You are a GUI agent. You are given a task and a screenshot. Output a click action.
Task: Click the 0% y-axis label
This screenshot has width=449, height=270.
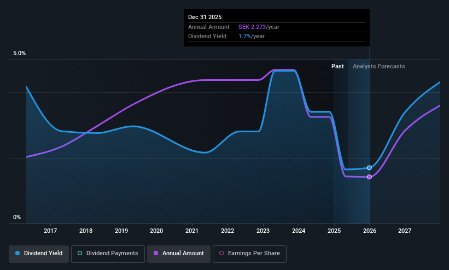[17, 218]
